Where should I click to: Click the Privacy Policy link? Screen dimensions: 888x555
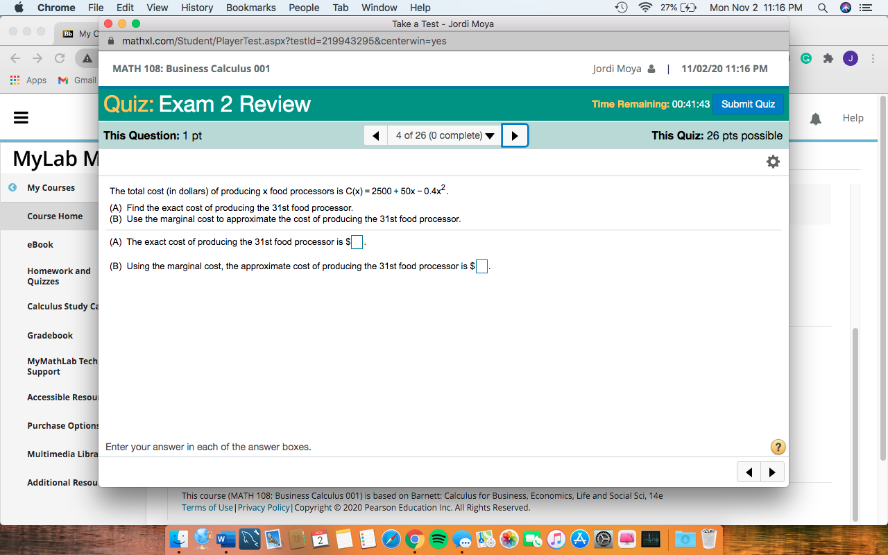(264, 507)
